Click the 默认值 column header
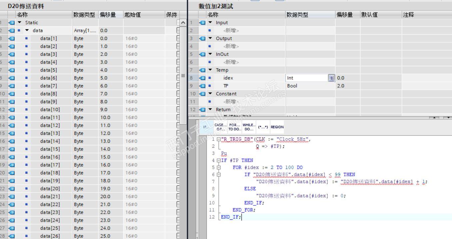The height and width of the screenshot is (239, 452). pyautogui.click(x=381, y=15)
